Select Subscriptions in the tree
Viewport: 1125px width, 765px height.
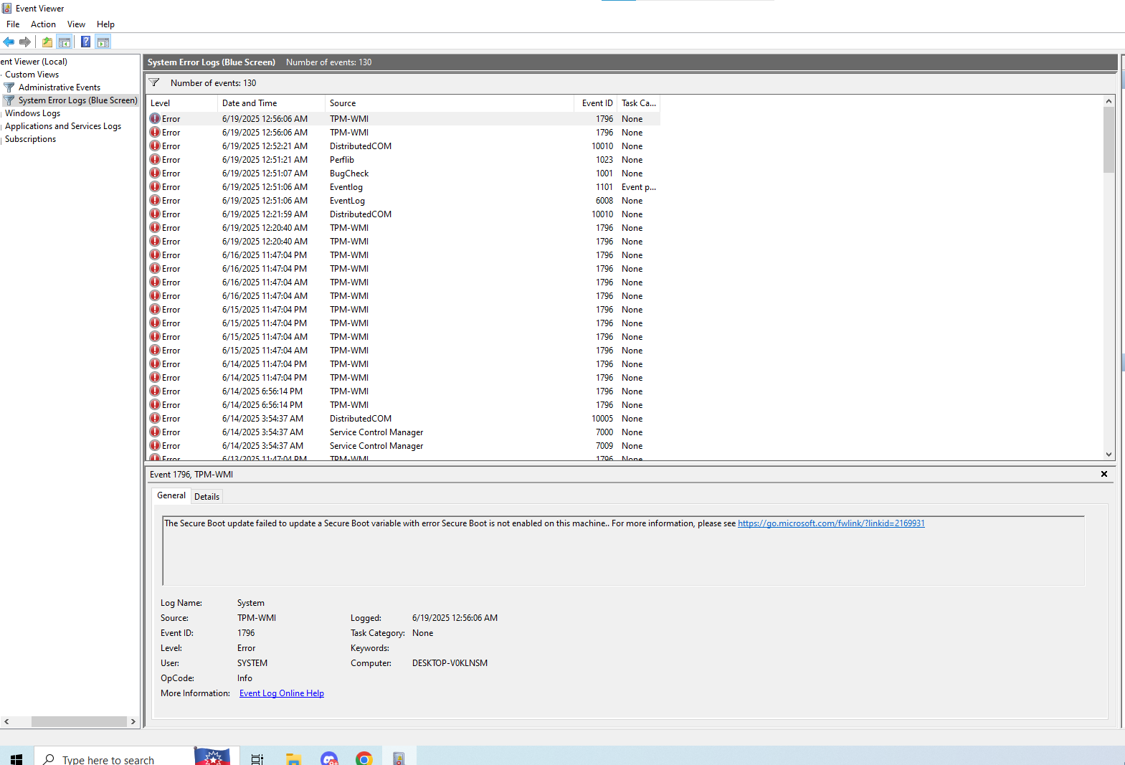(x=30, y=139)
